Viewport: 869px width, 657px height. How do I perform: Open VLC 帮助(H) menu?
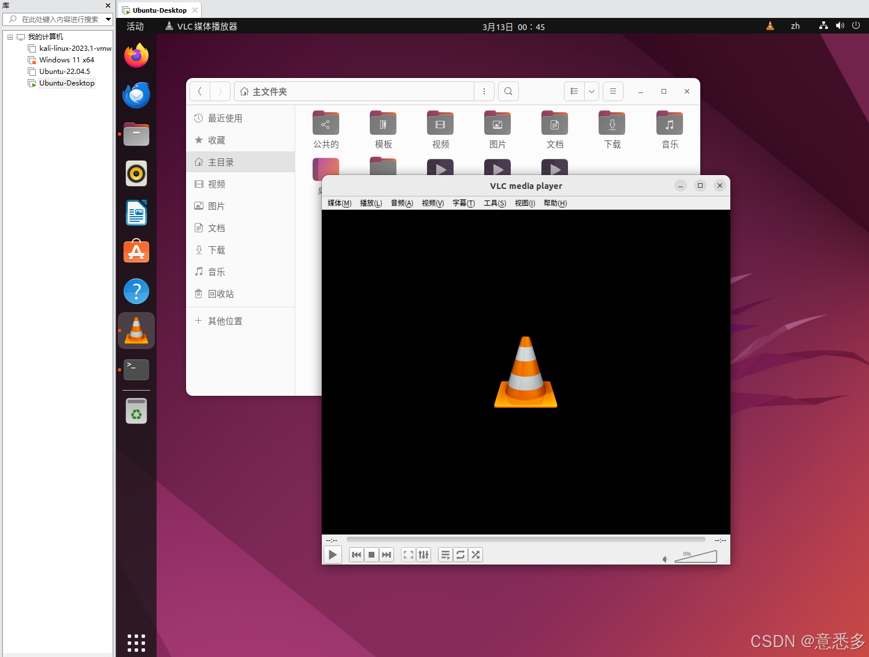(x=555, y=203)
